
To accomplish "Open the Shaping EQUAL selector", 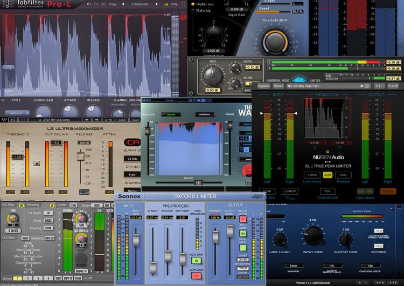I will coord(48,228).
